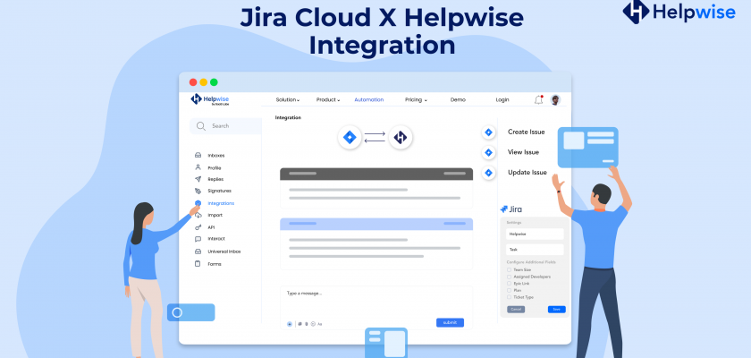Viewport: 751px width, 358px height.
Task: Click Save in Jira settings panel
Action: pyautogui.click(x=556, y=309)
